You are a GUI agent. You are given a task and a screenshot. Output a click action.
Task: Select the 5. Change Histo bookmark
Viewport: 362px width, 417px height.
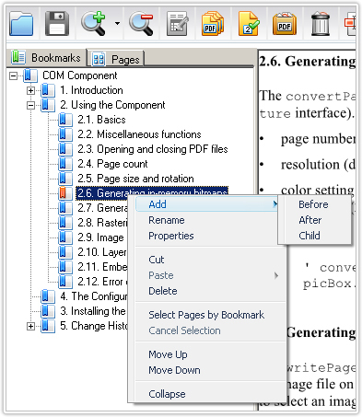pyautogui.click(x=94, y=326)
